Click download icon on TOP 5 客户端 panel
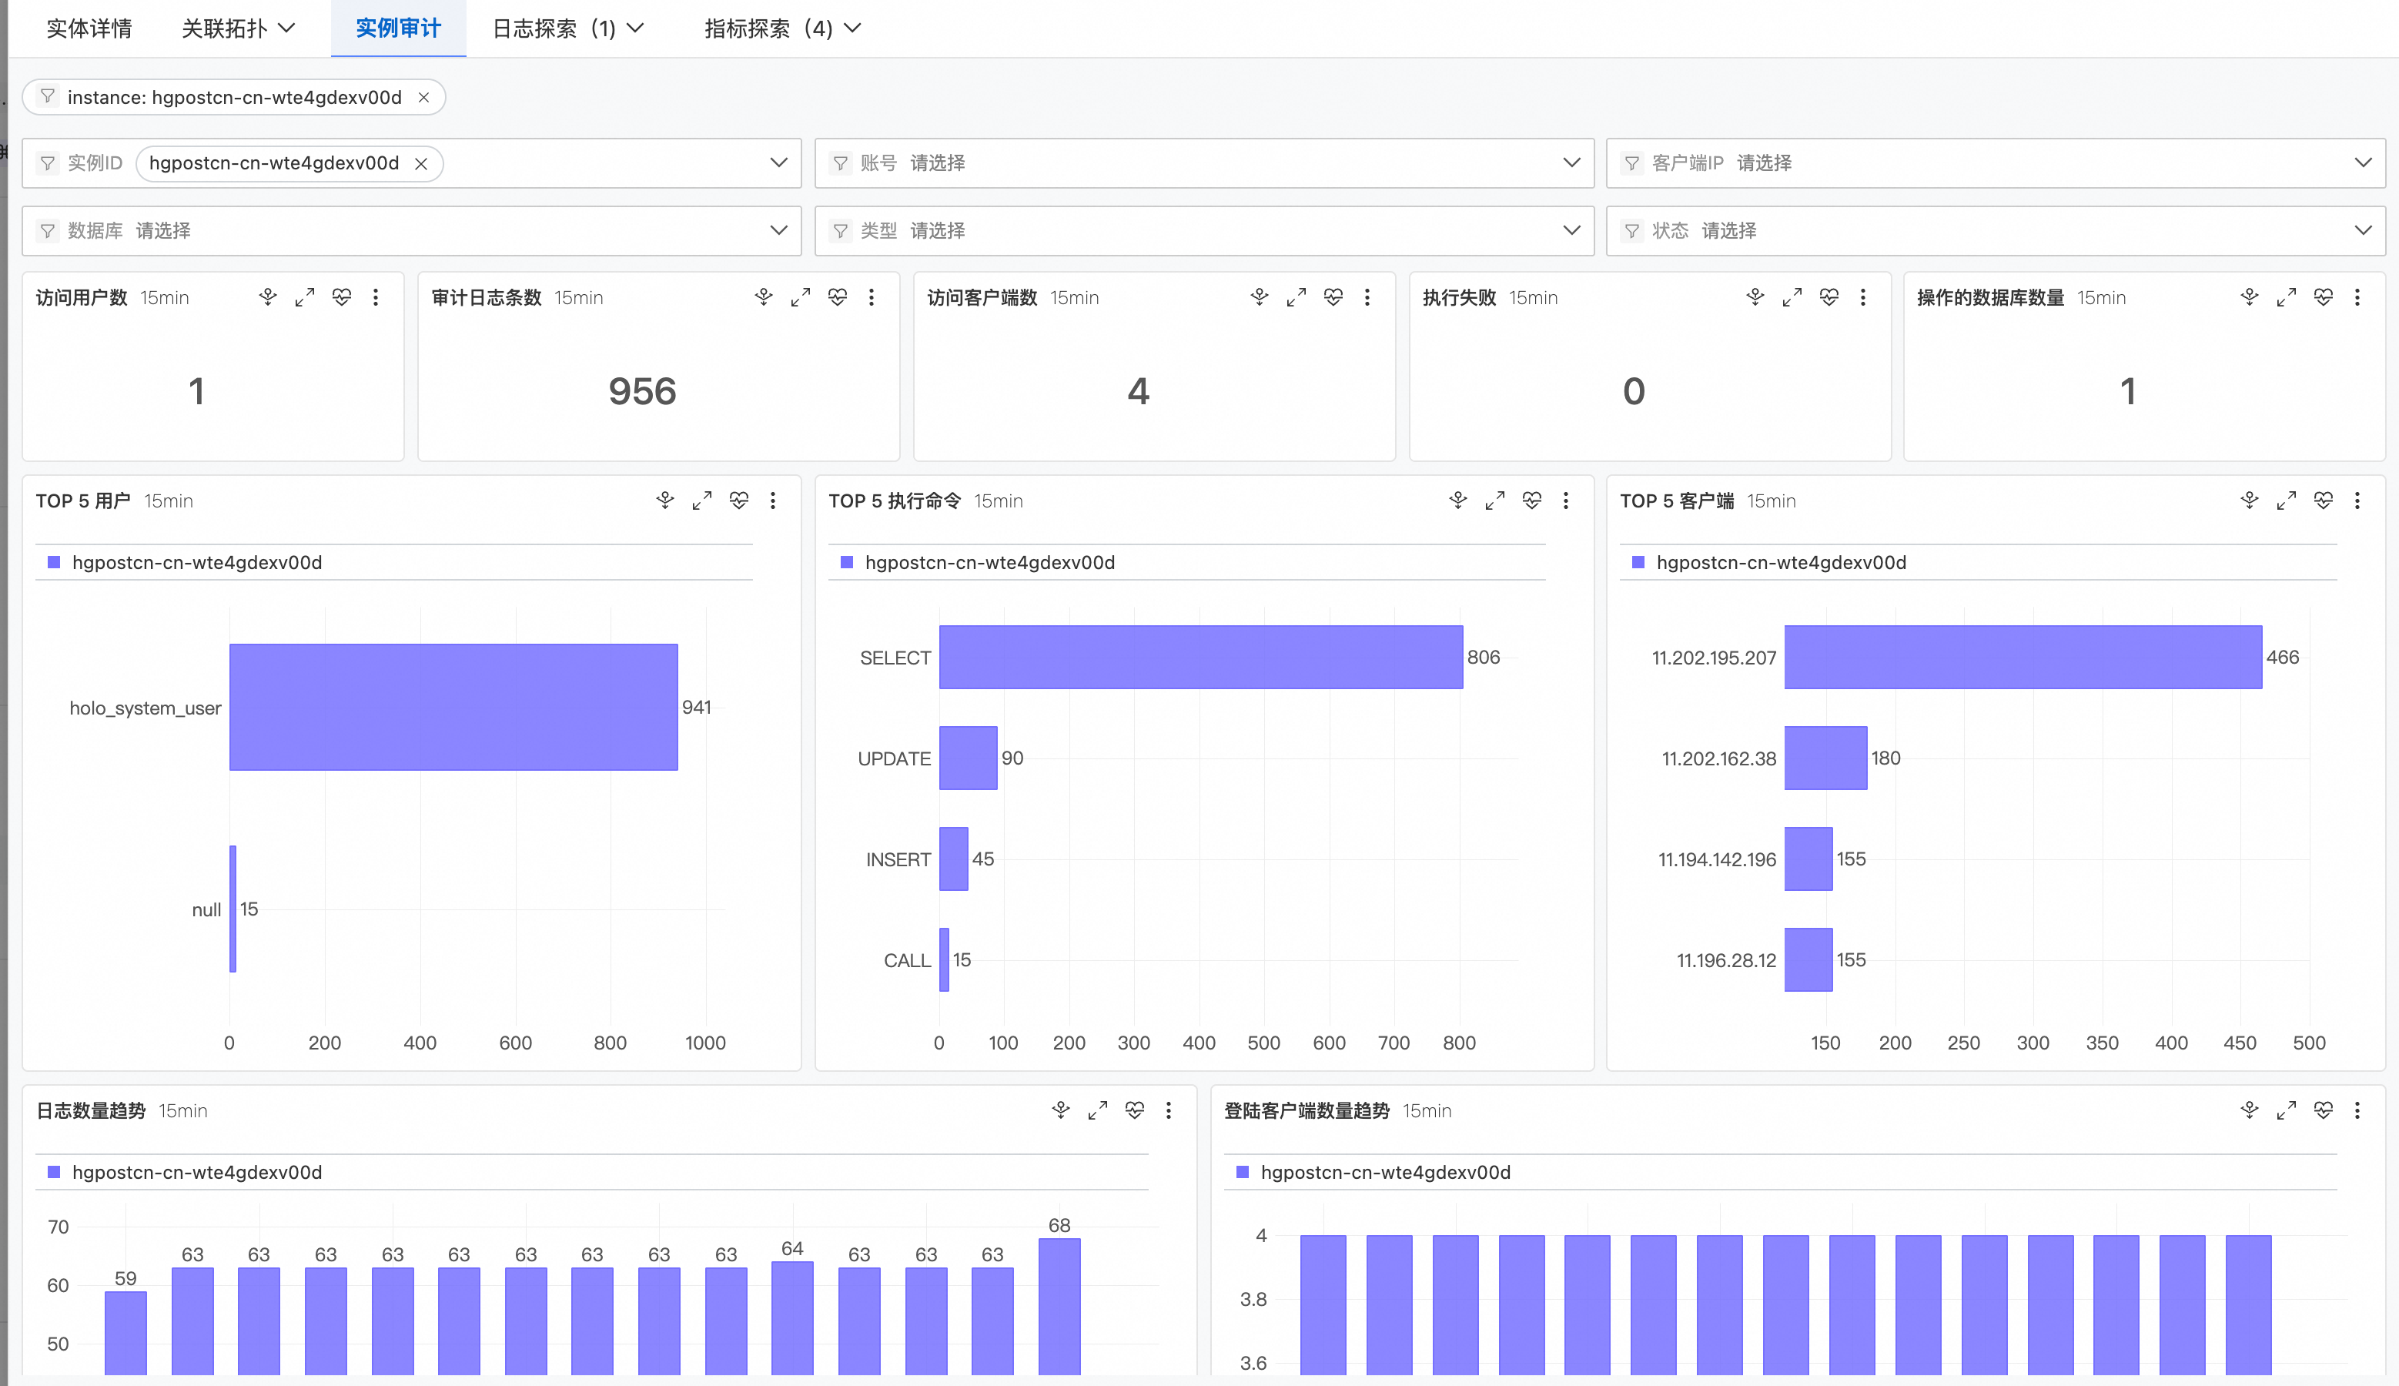 (x=2249, y=500)
